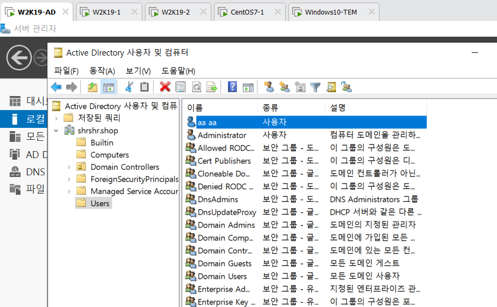
Task: Click the Forward arrow in the ADUC toolbar
Action: coord(72,87)
